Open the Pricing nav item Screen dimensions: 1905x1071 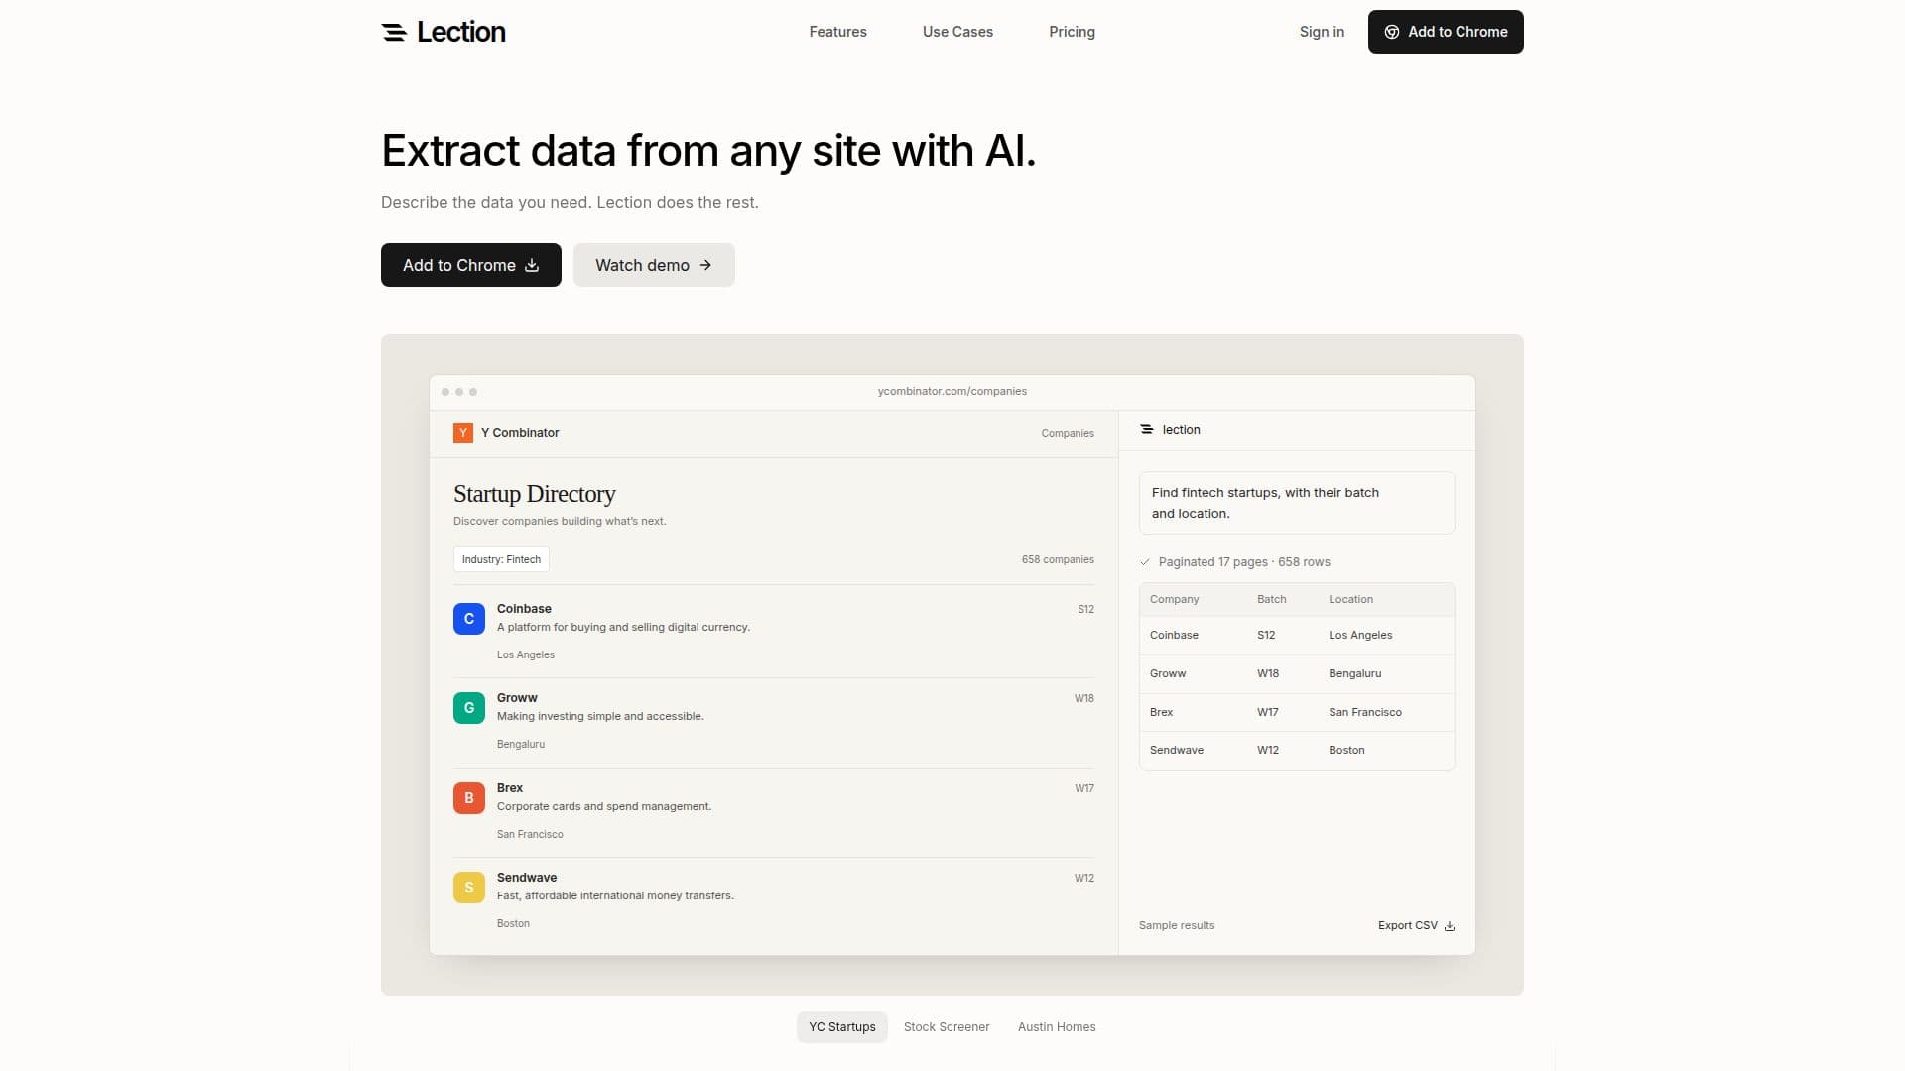pos(1073,32)
